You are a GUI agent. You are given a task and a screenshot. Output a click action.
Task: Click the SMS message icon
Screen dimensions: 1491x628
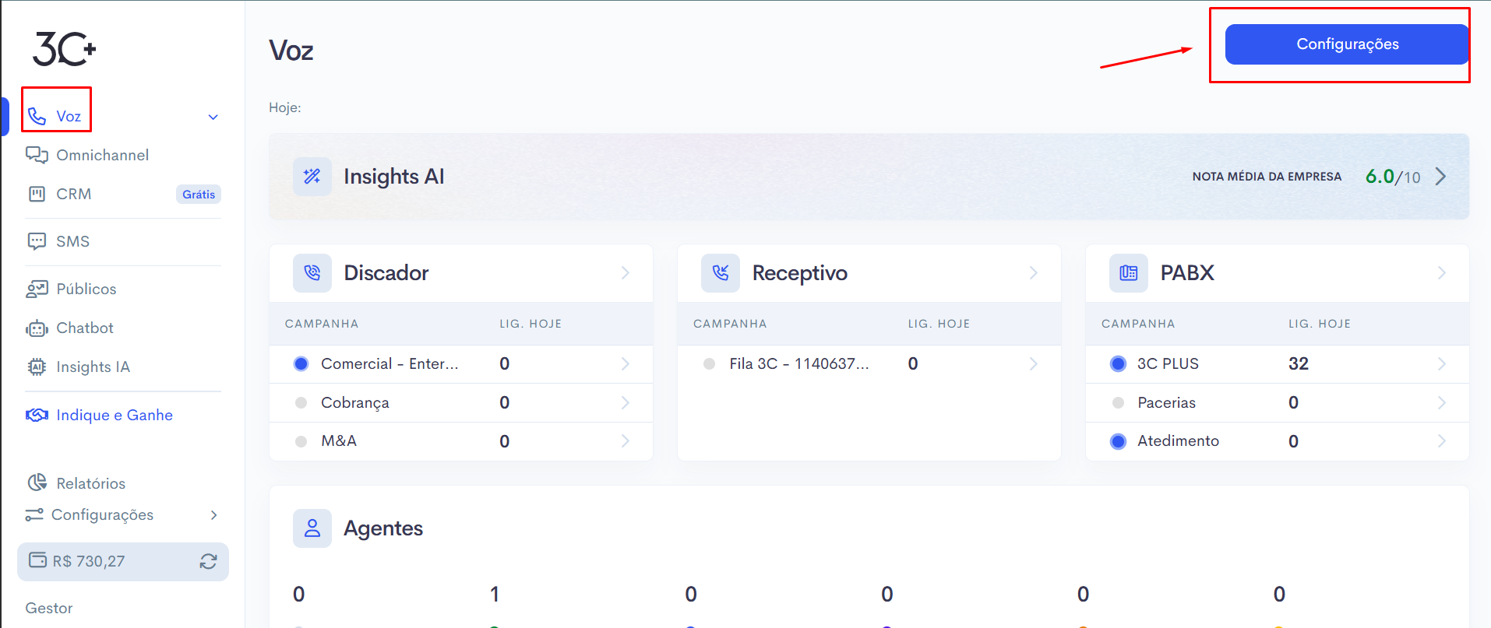click(37, 241)
